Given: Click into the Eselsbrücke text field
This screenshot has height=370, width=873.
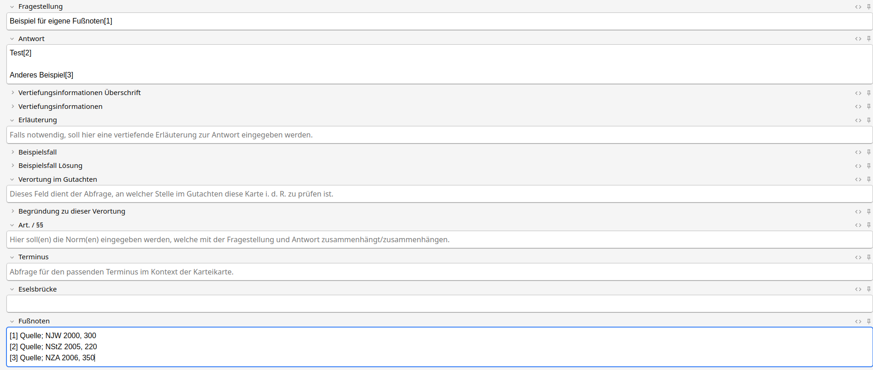Looking at the screenshot, I should pyautogui.click(x=439, y=304).
